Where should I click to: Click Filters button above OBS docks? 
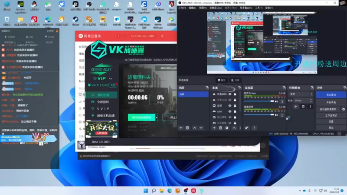(235, 80)
